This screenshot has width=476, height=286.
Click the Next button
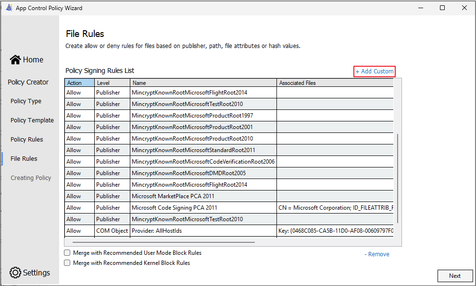pyautogui.click(x=455, y=276)
